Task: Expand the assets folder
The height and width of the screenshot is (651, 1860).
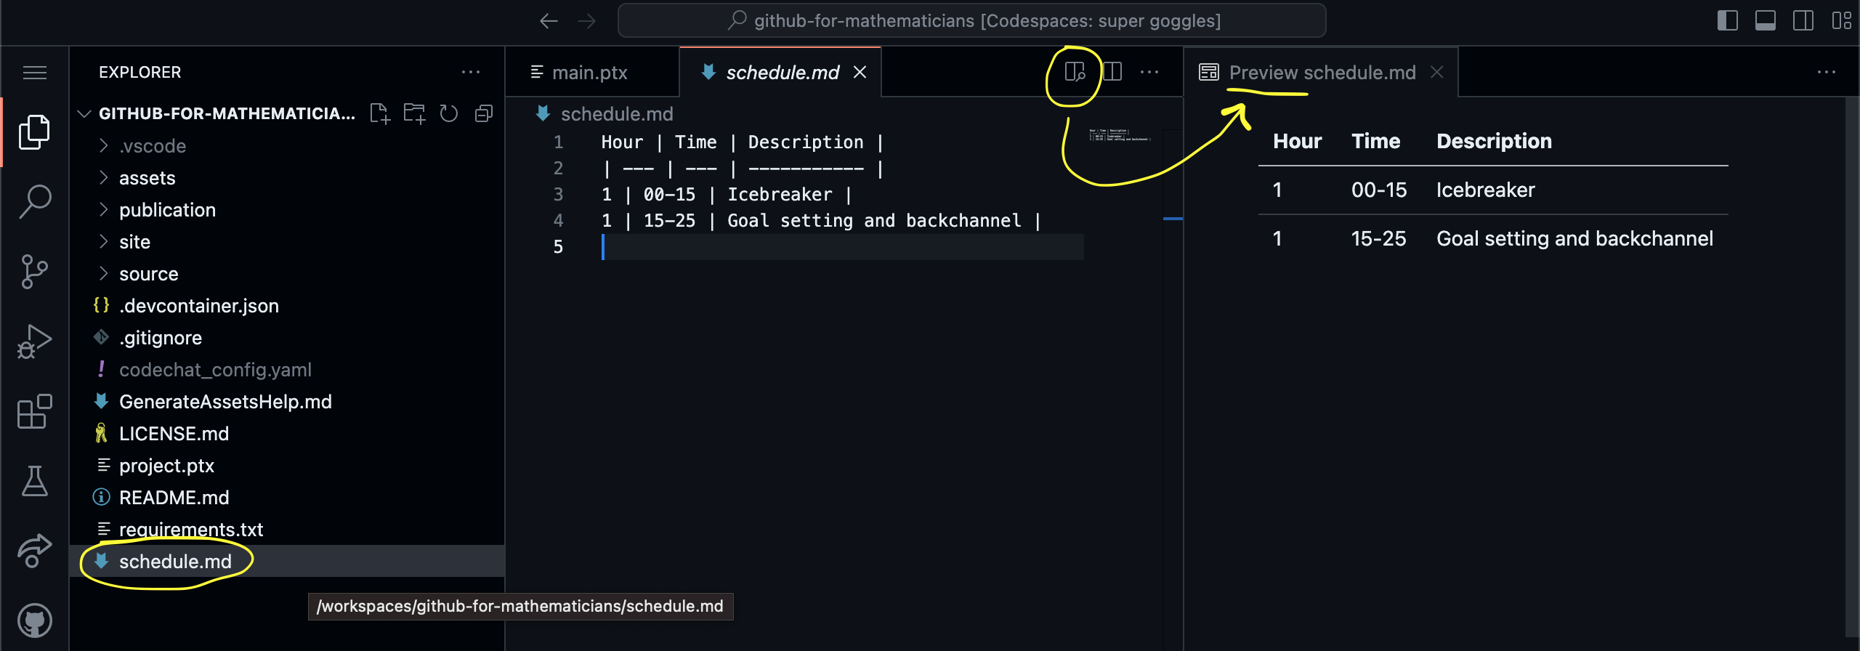Action: tap(147, 178)
